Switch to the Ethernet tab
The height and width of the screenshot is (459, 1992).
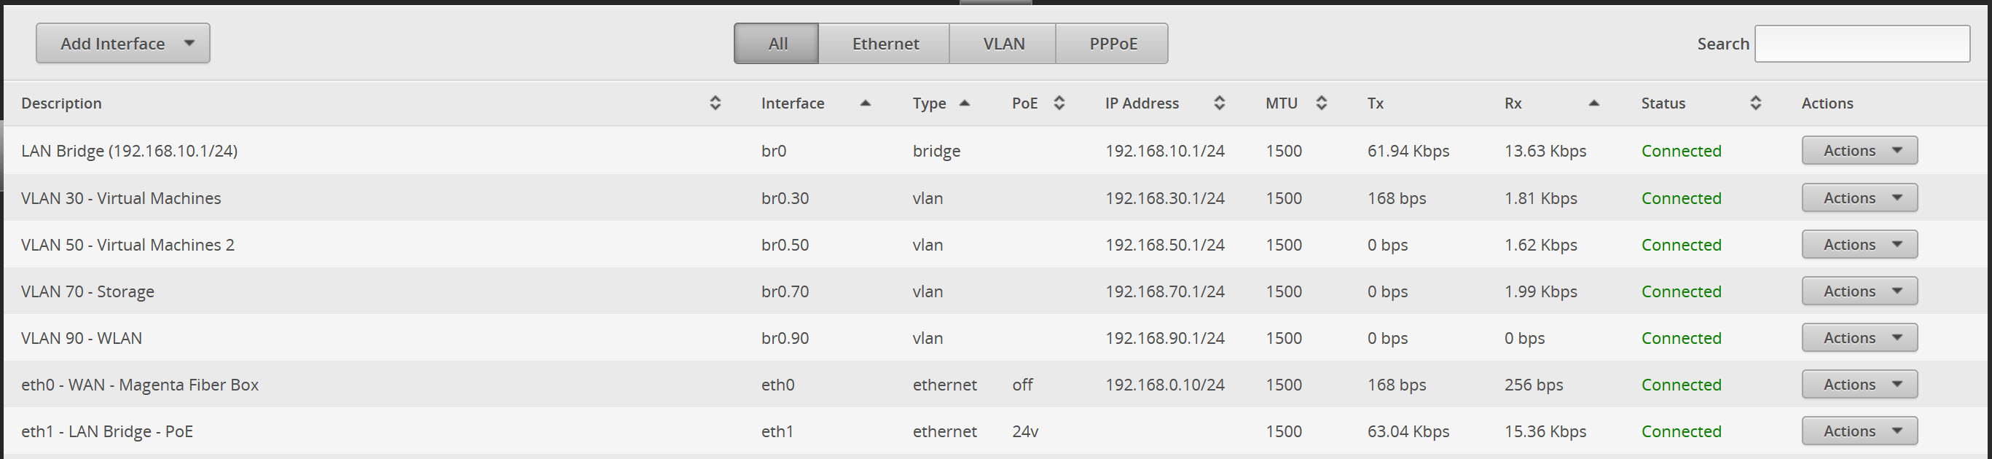[884, 43]
